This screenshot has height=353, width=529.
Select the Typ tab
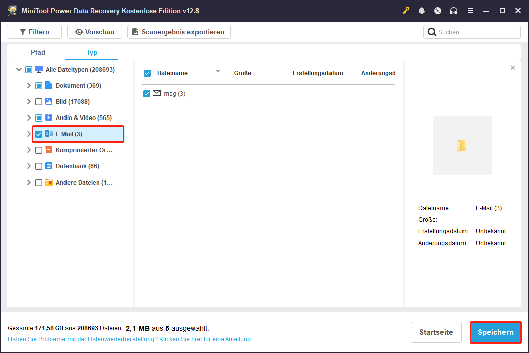(91, 52)
